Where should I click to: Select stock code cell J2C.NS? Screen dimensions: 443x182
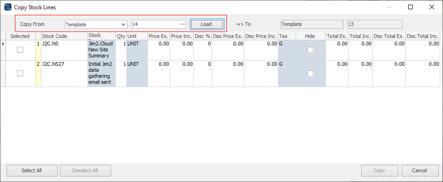point(65,50)
